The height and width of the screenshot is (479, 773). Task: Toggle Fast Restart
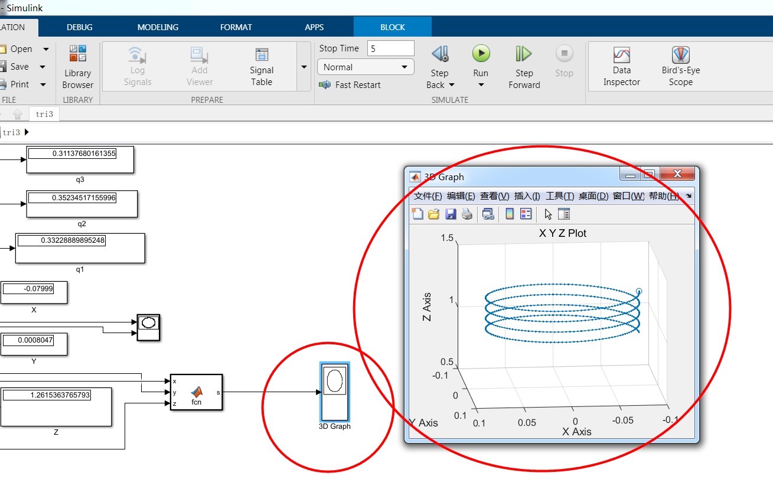tap(350, 85)
